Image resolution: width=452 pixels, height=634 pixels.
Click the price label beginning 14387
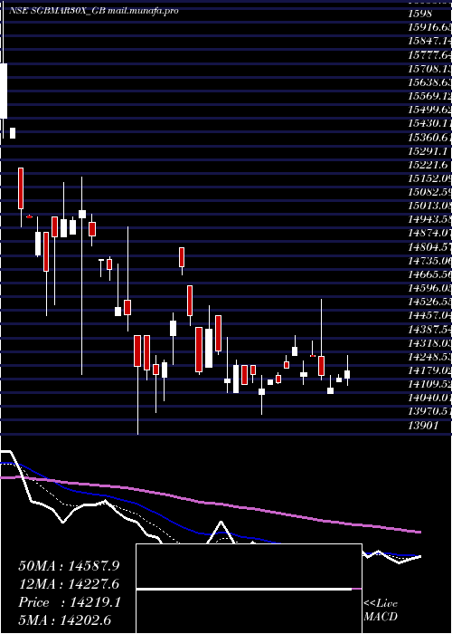[x=429, y=330]
